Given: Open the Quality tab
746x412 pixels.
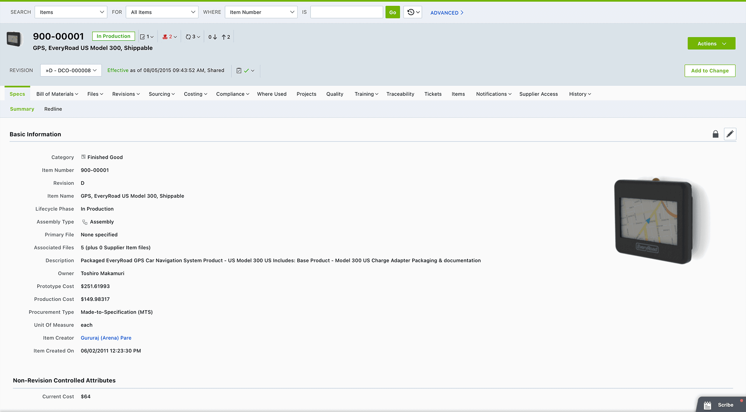Looking at the screenshot, I should pyautogui.click(x=335, y=94).
